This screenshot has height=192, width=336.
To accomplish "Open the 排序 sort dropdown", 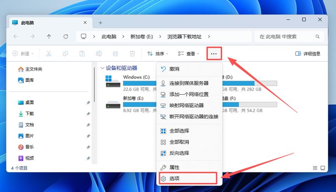I will (158, 54).
